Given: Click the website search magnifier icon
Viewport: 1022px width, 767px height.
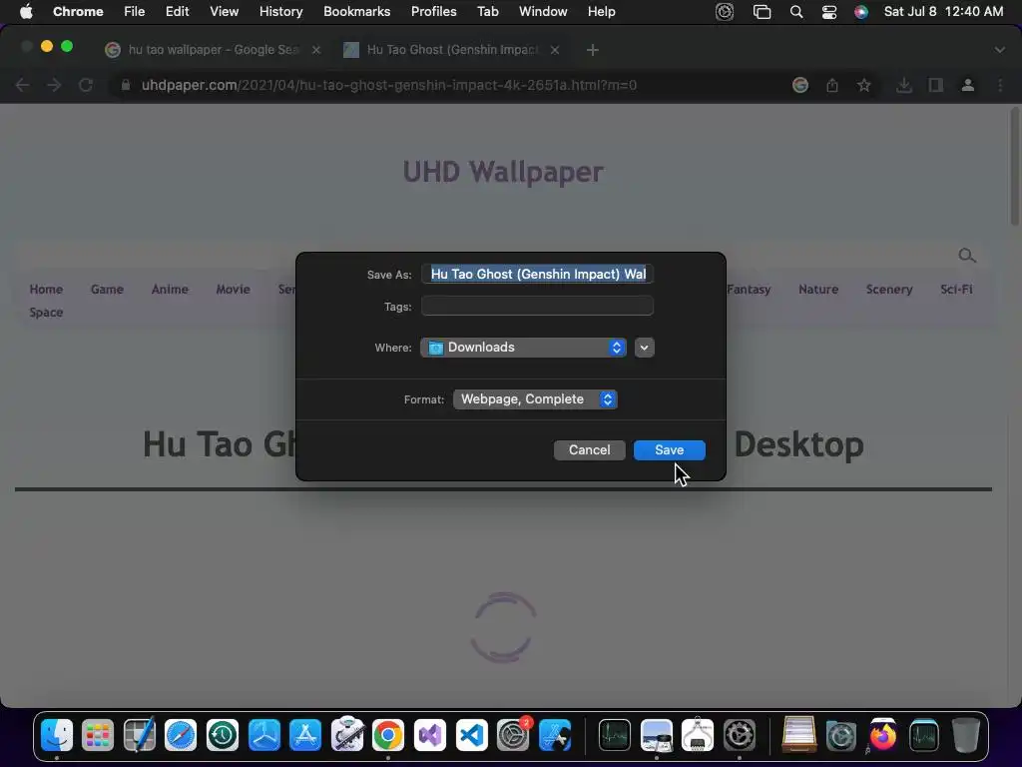Looking at the screenshot, I should [x=966, y=256].
